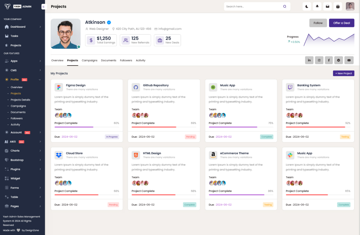Image resolution: width=360 pixels, height=235 pixels.
Task: Click the Follow button
Action: (318, 23)
